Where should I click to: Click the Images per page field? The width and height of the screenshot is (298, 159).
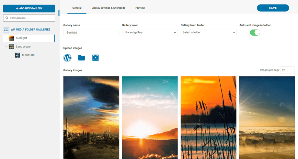(287, 70)
